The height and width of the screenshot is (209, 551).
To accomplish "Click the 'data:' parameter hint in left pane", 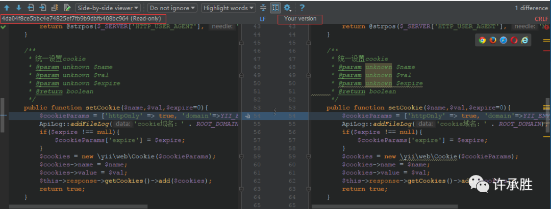I will (x=122, y=124).
